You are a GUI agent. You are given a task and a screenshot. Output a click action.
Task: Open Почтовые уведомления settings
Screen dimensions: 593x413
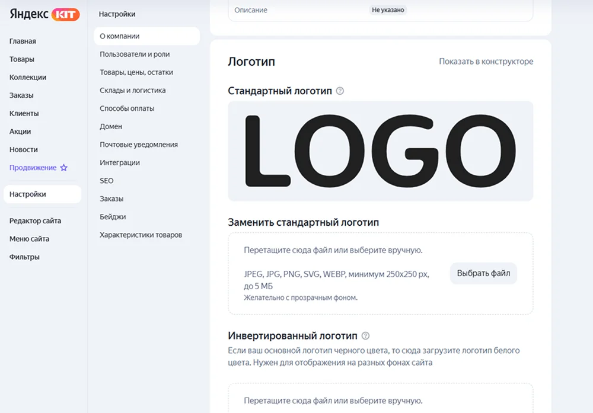coord(139,145)
